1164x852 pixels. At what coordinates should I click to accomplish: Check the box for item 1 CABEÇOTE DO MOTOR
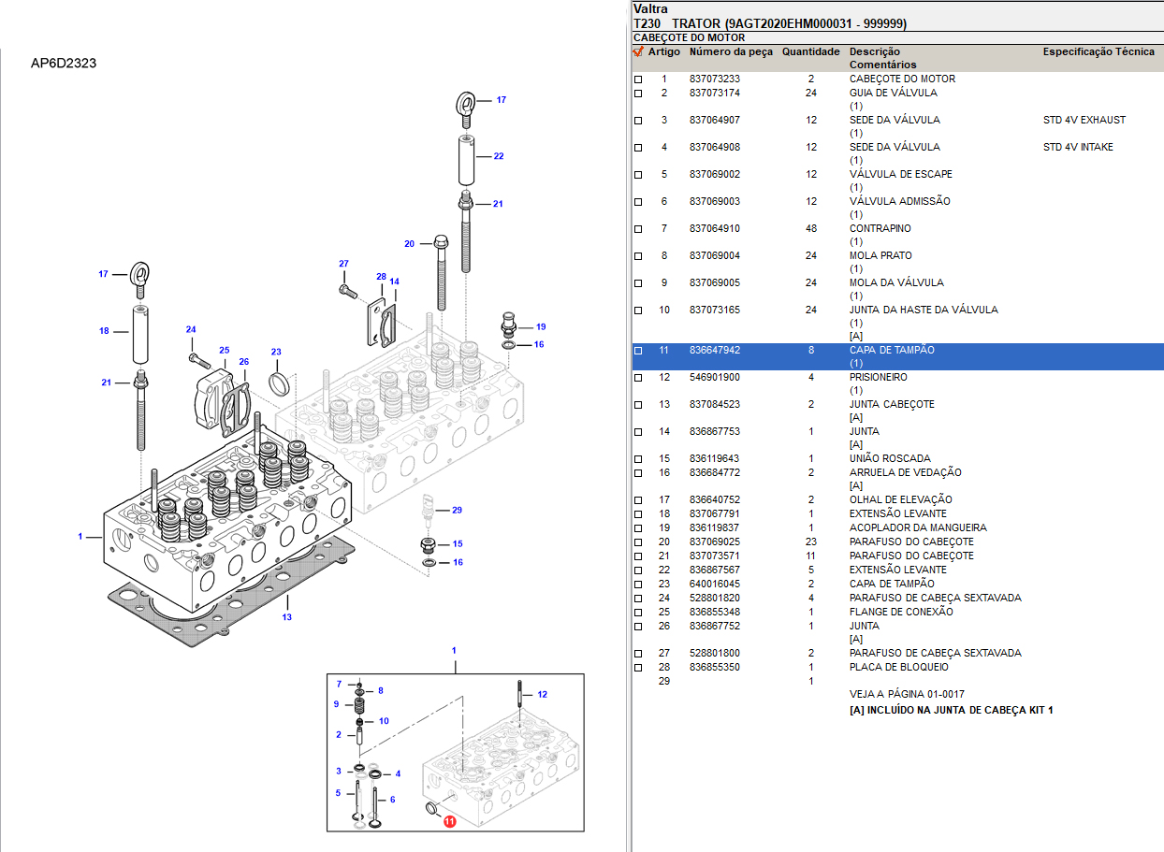[638, 79]
